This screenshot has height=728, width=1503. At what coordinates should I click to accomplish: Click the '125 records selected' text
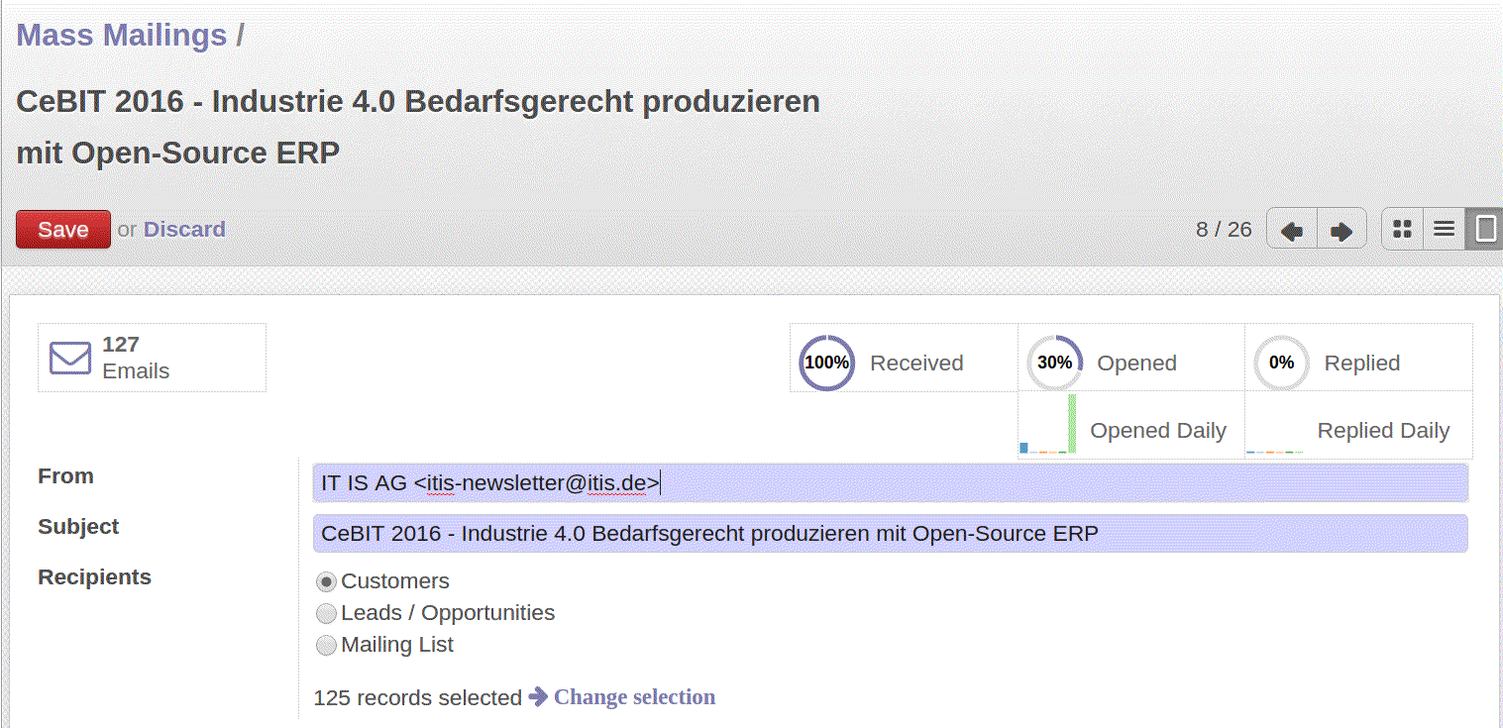pos(417,697)
